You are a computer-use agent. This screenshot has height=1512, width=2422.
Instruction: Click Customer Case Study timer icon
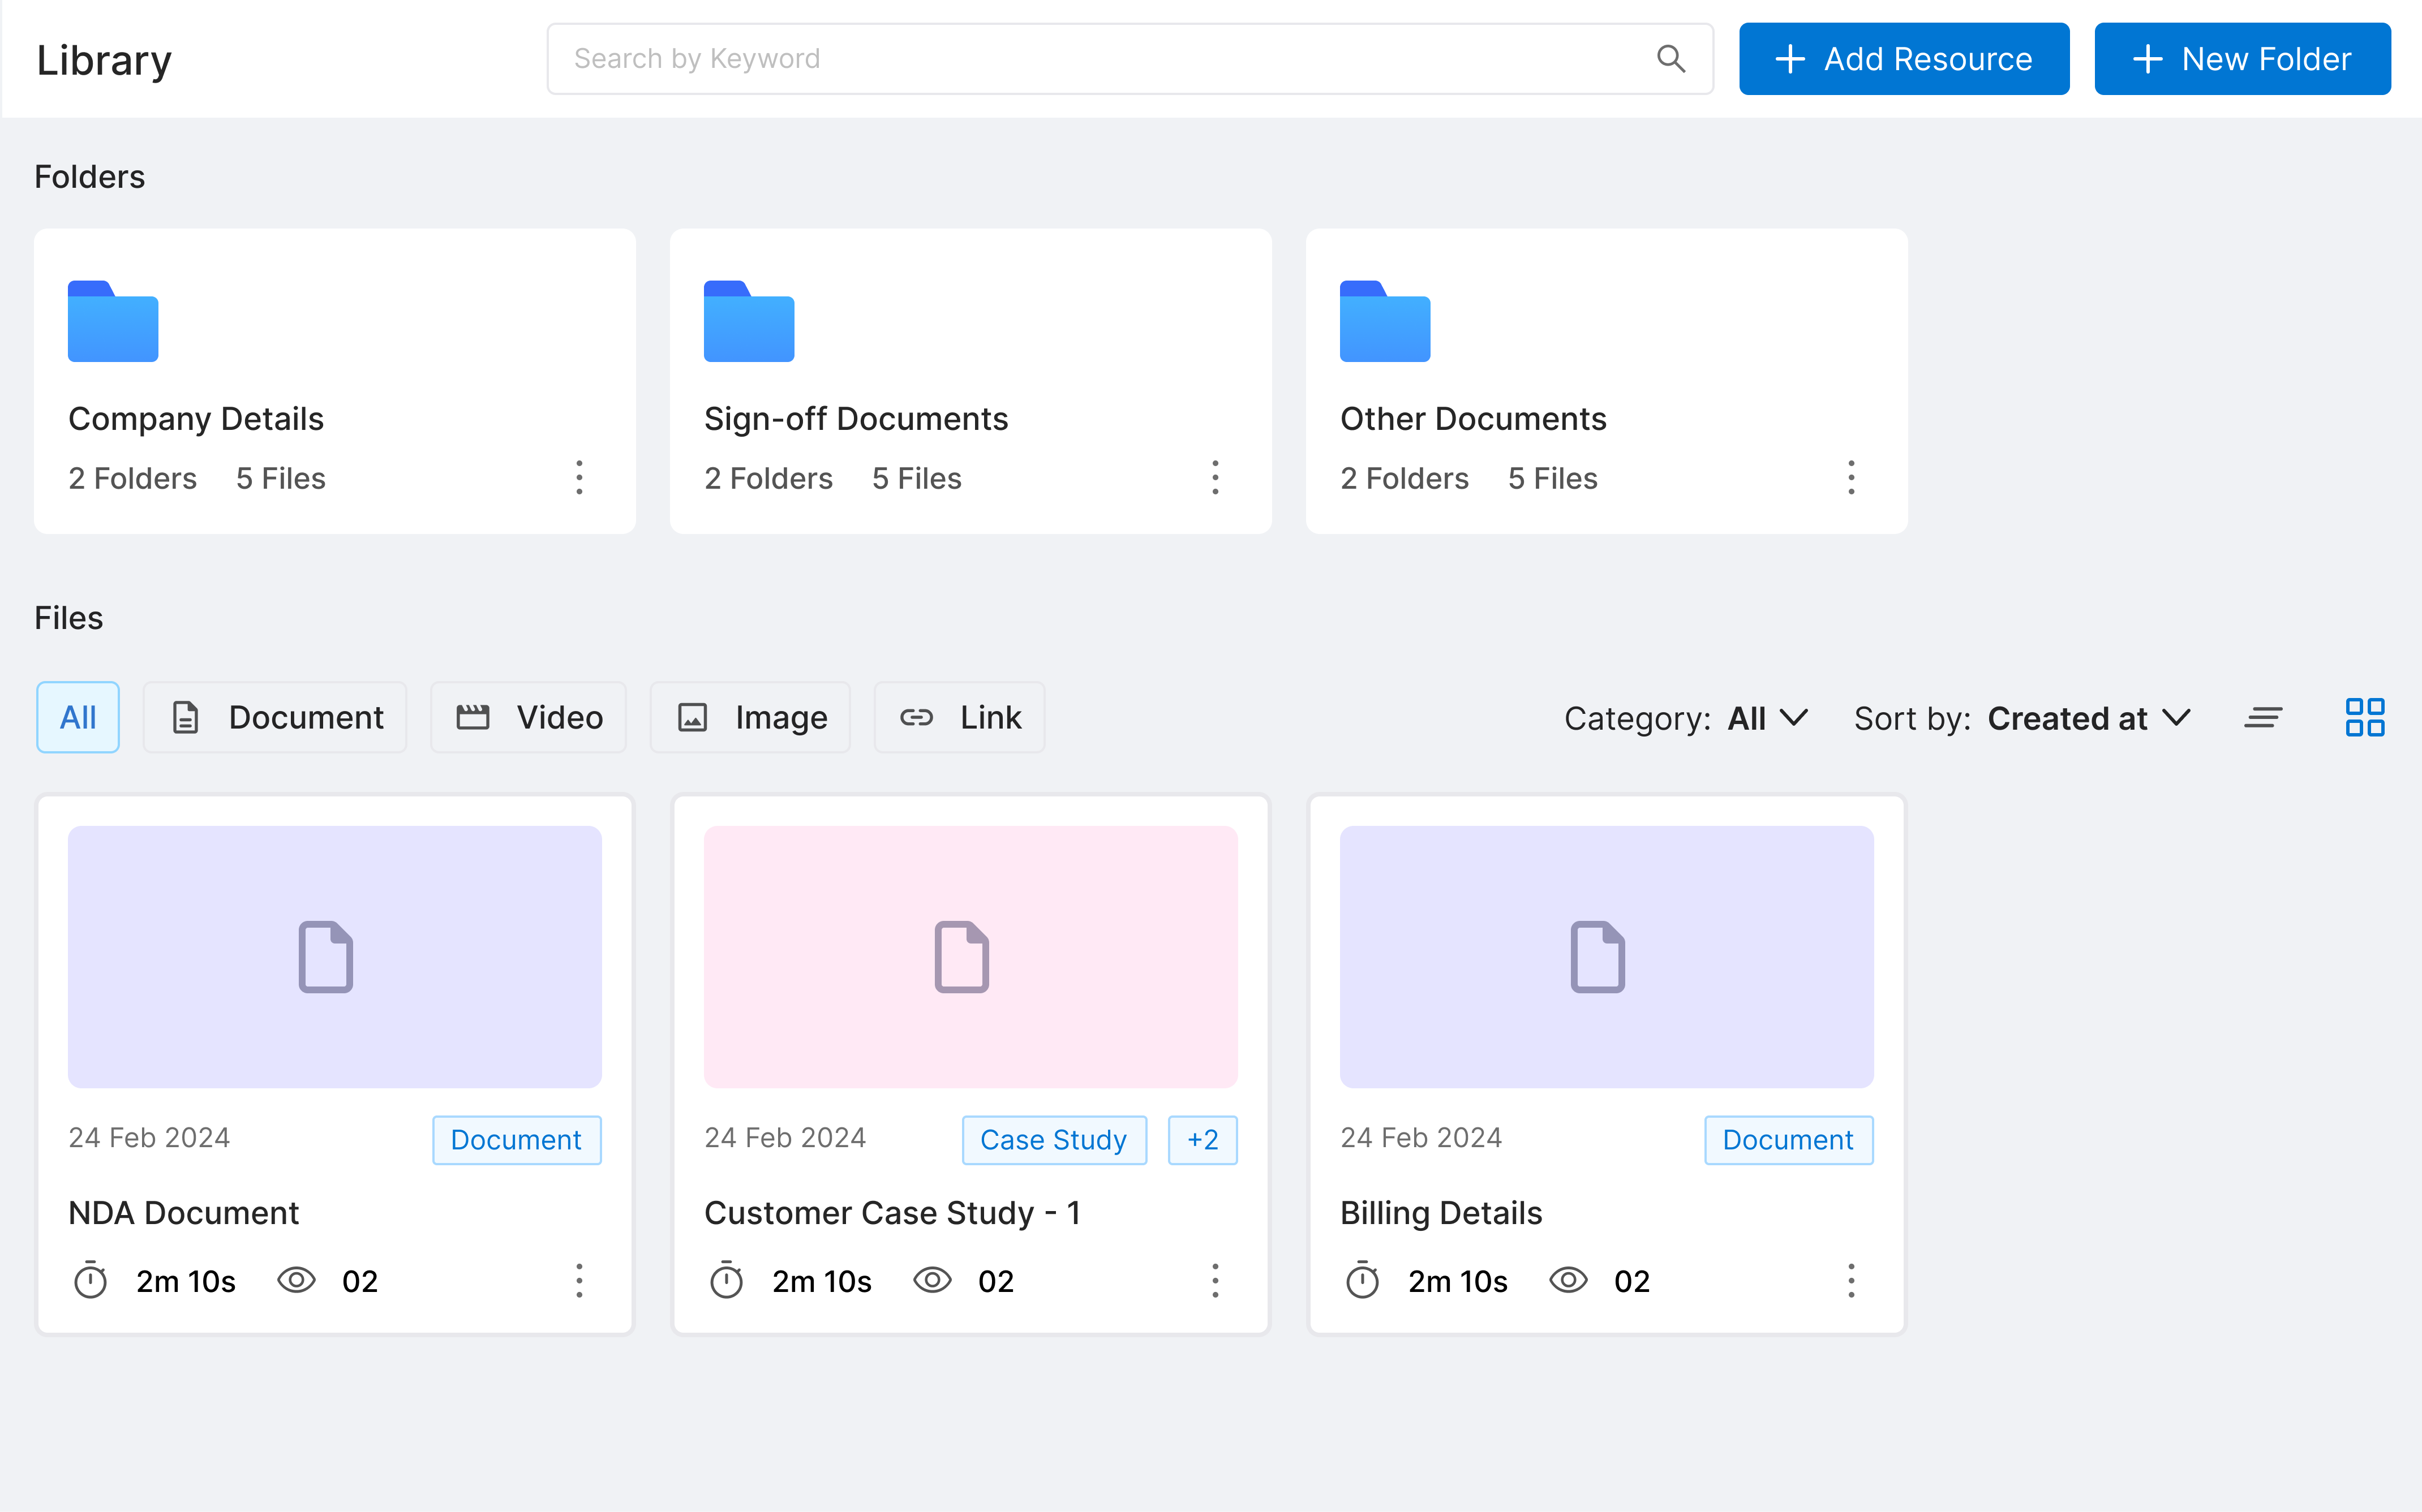point(727,1281)
